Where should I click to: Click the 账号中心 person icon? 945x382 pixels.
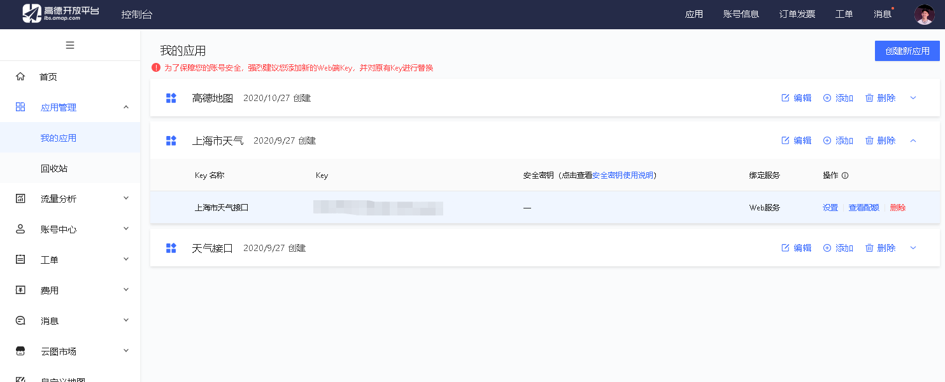(x=20, y=229)
